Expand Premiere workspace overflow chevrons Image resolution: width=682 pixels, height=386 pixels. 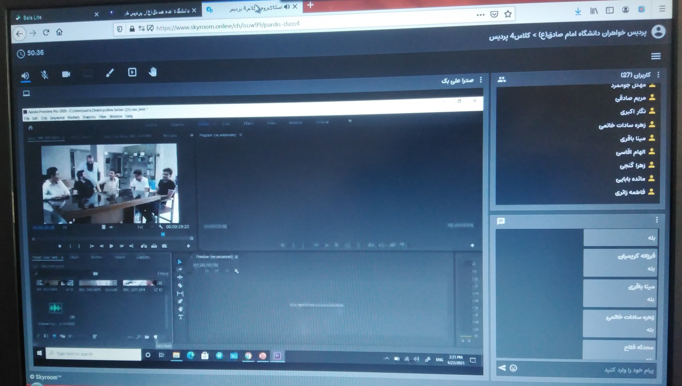(x=350, y=121)
